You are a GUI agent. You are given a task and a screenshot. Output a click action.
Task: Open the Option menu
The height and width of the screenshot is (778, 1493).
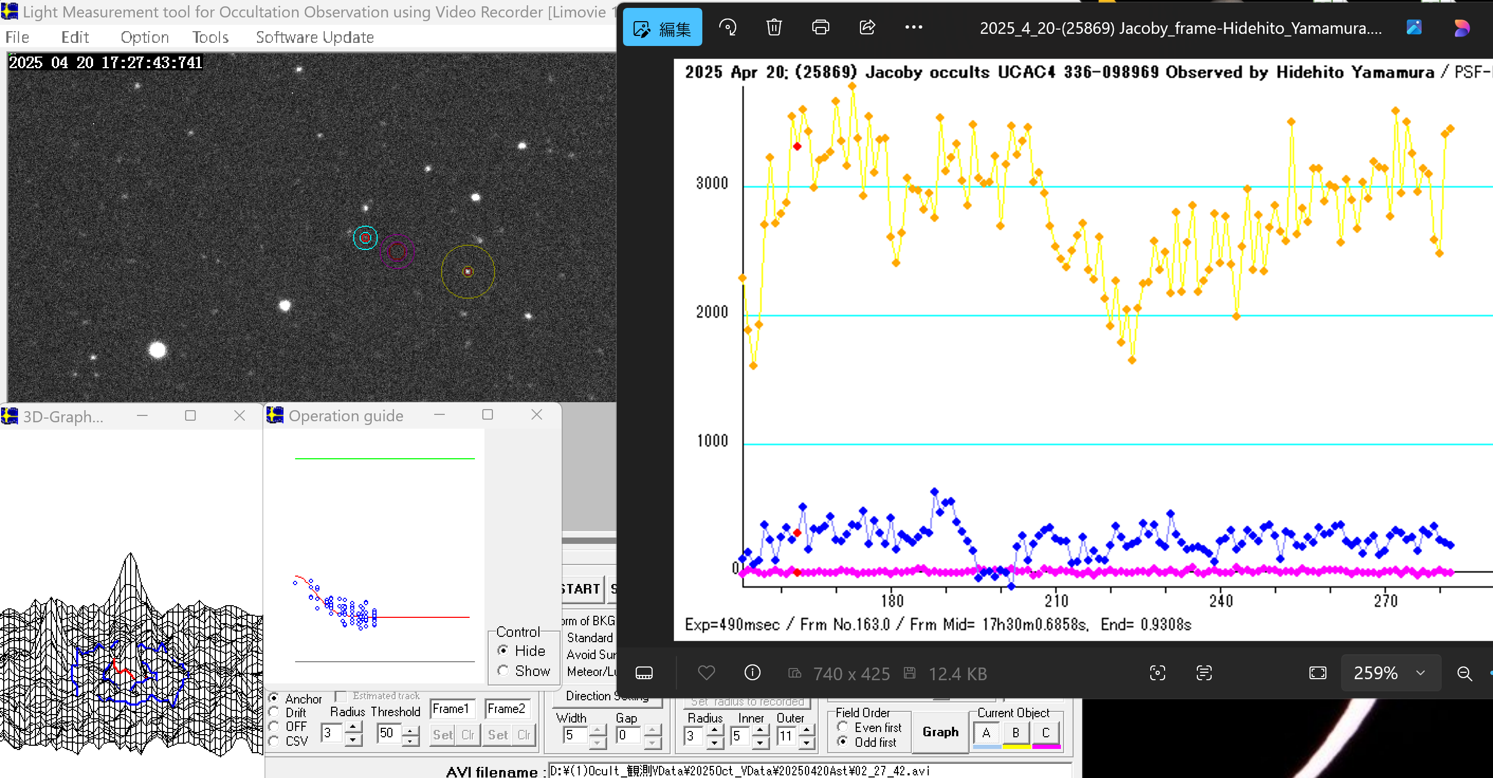click(x=144, y=37)
